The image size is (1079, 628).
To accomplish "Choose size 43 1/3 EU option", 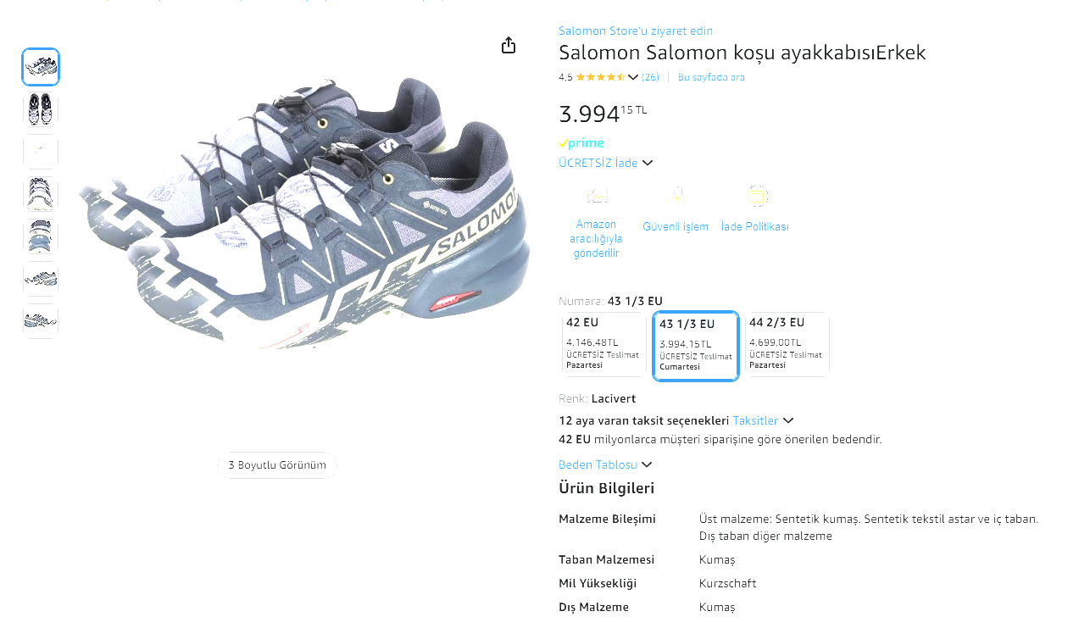I will pyautogui.click(x=696, y=346).
